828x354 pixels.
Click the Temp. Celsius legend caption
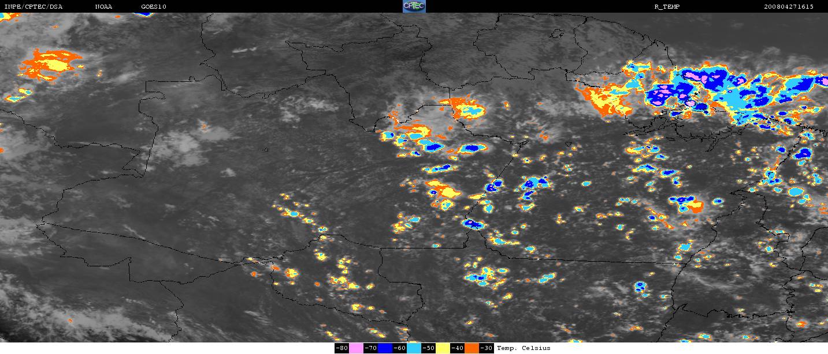(x=523, y=348)
